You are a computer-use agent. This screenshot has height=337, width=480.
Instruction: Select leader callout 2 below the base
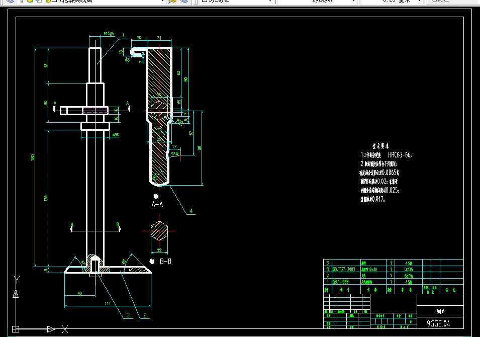145,315
